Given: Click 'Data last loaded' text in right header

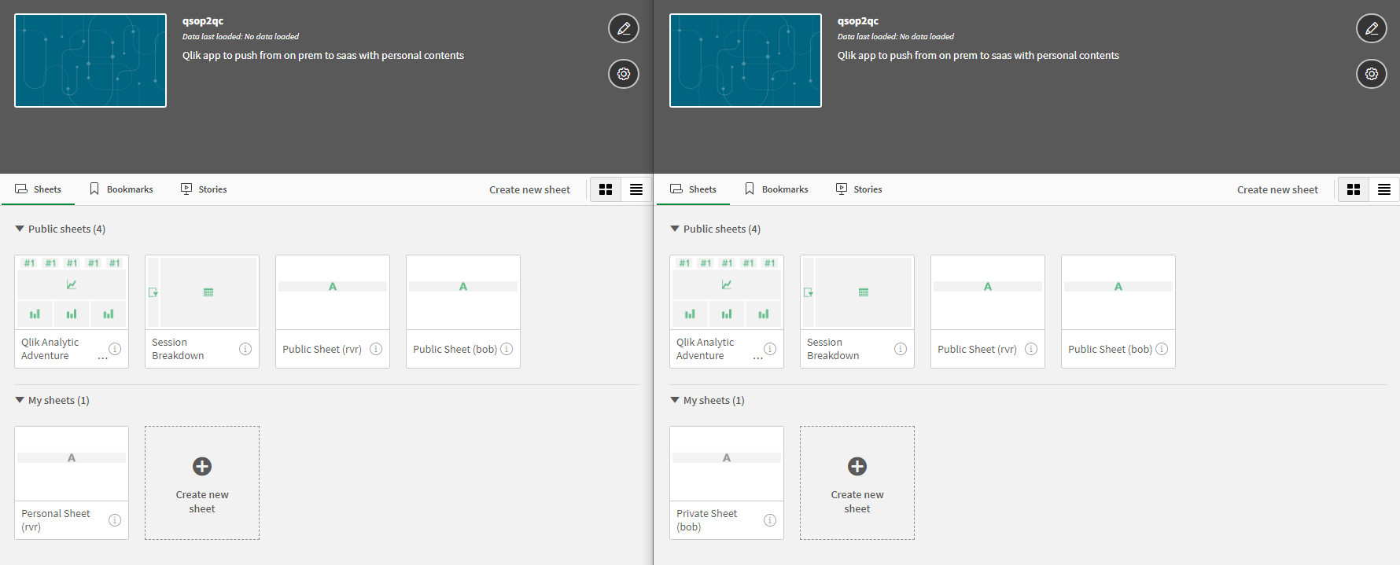Looking at the screenshot, I should point(896,37).
